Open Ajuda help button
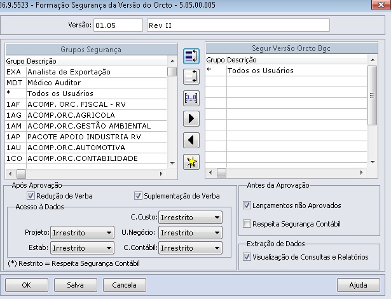This screenshot has height=299, width=391. [x=359, y=285]
